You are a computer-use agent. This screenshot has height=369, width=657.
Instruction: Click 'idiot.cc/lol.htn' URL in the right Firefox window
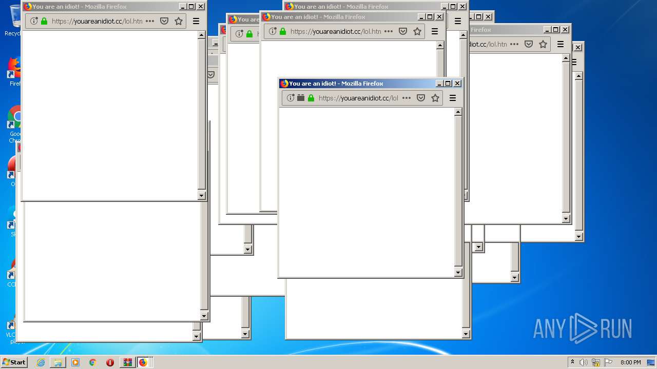coord(487,44)
